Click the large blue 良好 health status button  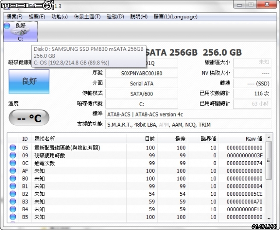point(29,81)
